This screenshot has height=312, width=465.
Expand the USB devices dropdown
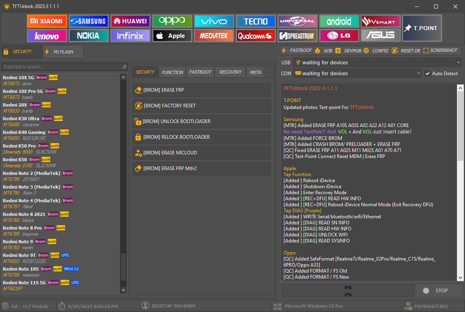coord(458,63)
